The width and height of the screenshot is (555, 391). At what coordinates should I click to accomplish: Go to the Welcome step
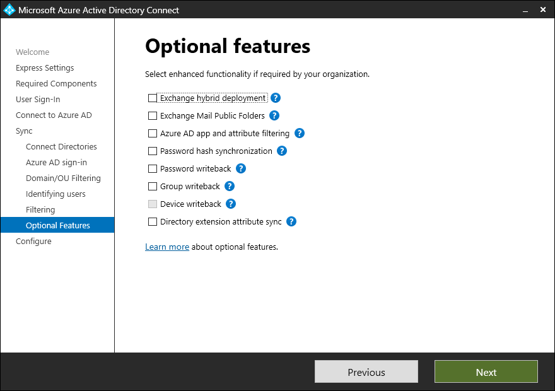tap(32, 52)
